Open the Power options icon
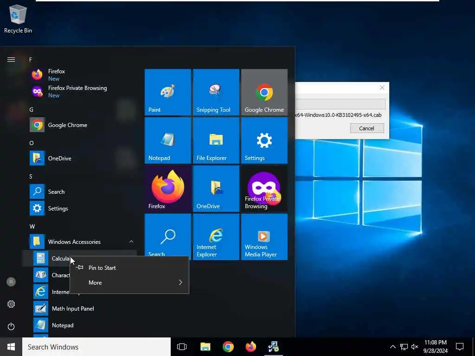Screen dimensions: 475x356 click(x=11, y=326)
